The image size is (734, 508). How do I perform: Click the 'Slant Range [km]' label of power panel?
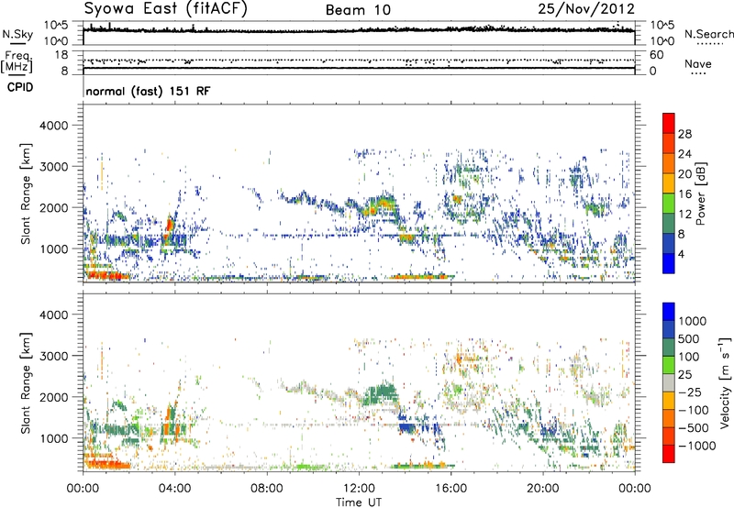coord(26,193)
